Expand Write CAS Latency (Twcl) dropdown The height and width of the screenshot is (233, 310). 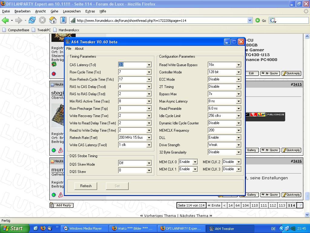[149, 145]
